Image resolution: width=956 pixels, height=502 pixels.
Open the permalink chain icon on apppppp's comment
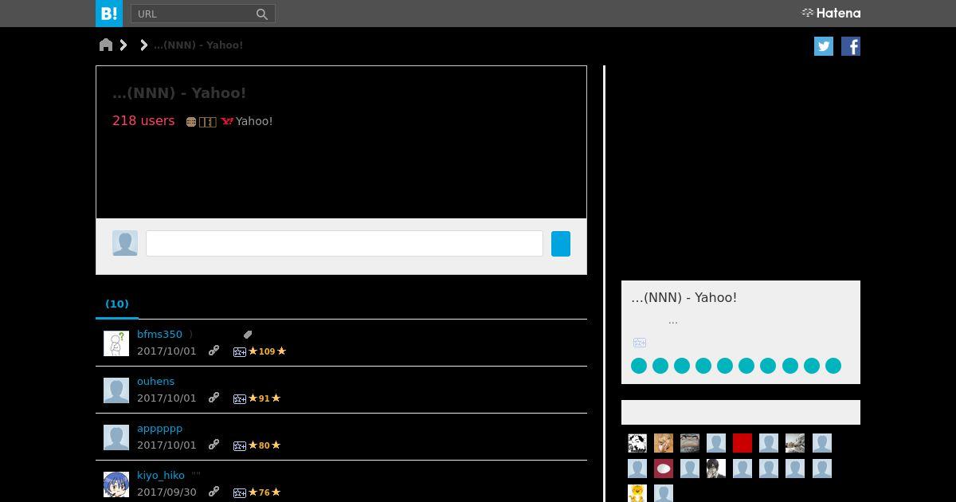pyautogui.click(x=214, y=445)
